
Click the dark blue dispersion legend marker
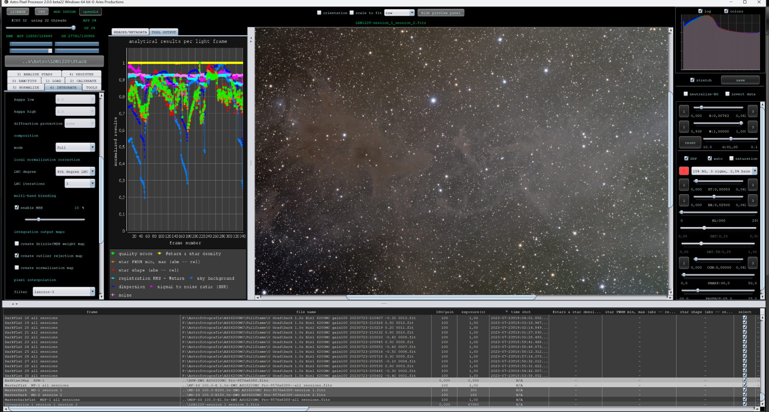pos(113,287)
